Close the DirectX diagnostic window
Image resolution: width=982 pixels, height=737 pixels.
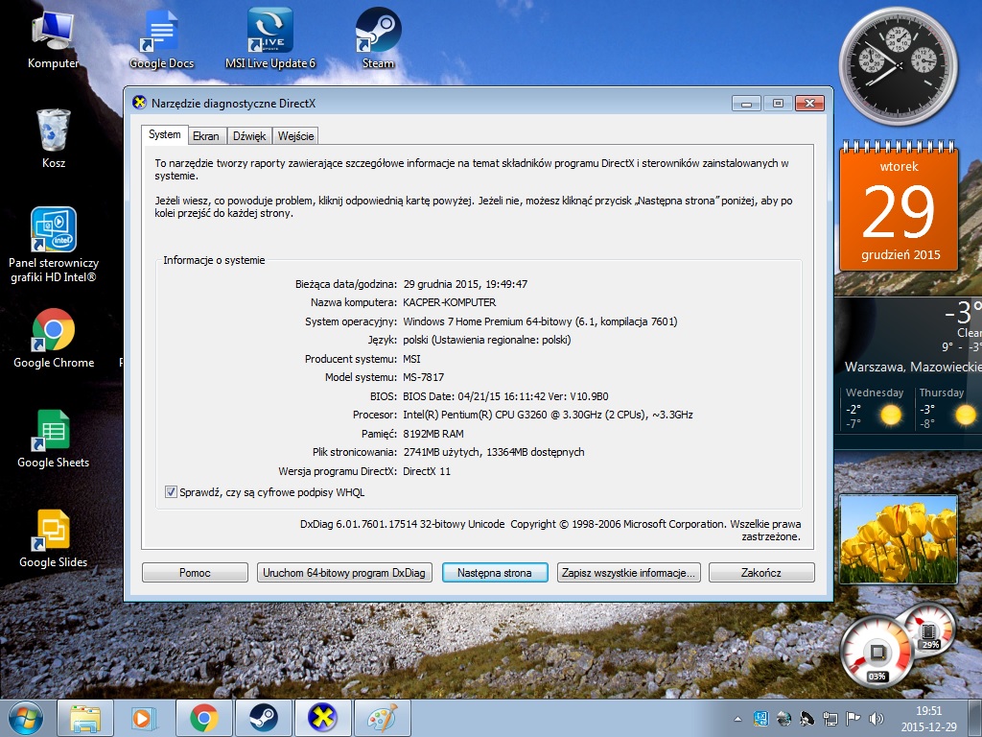point(809,104)
